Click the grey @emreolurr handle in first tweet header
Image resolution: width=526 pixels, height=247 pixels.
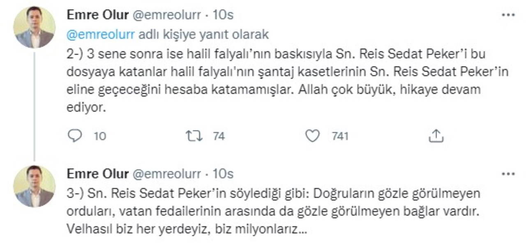coord(166,15)
